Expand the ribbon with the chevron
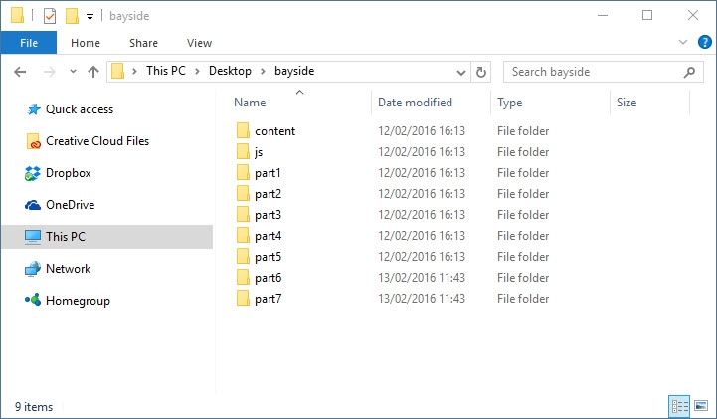Screen dimensions: 717x419 [x=683, y=43]
